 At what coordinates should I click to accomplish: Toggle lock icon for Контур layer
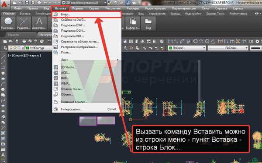tap(24, 48)
